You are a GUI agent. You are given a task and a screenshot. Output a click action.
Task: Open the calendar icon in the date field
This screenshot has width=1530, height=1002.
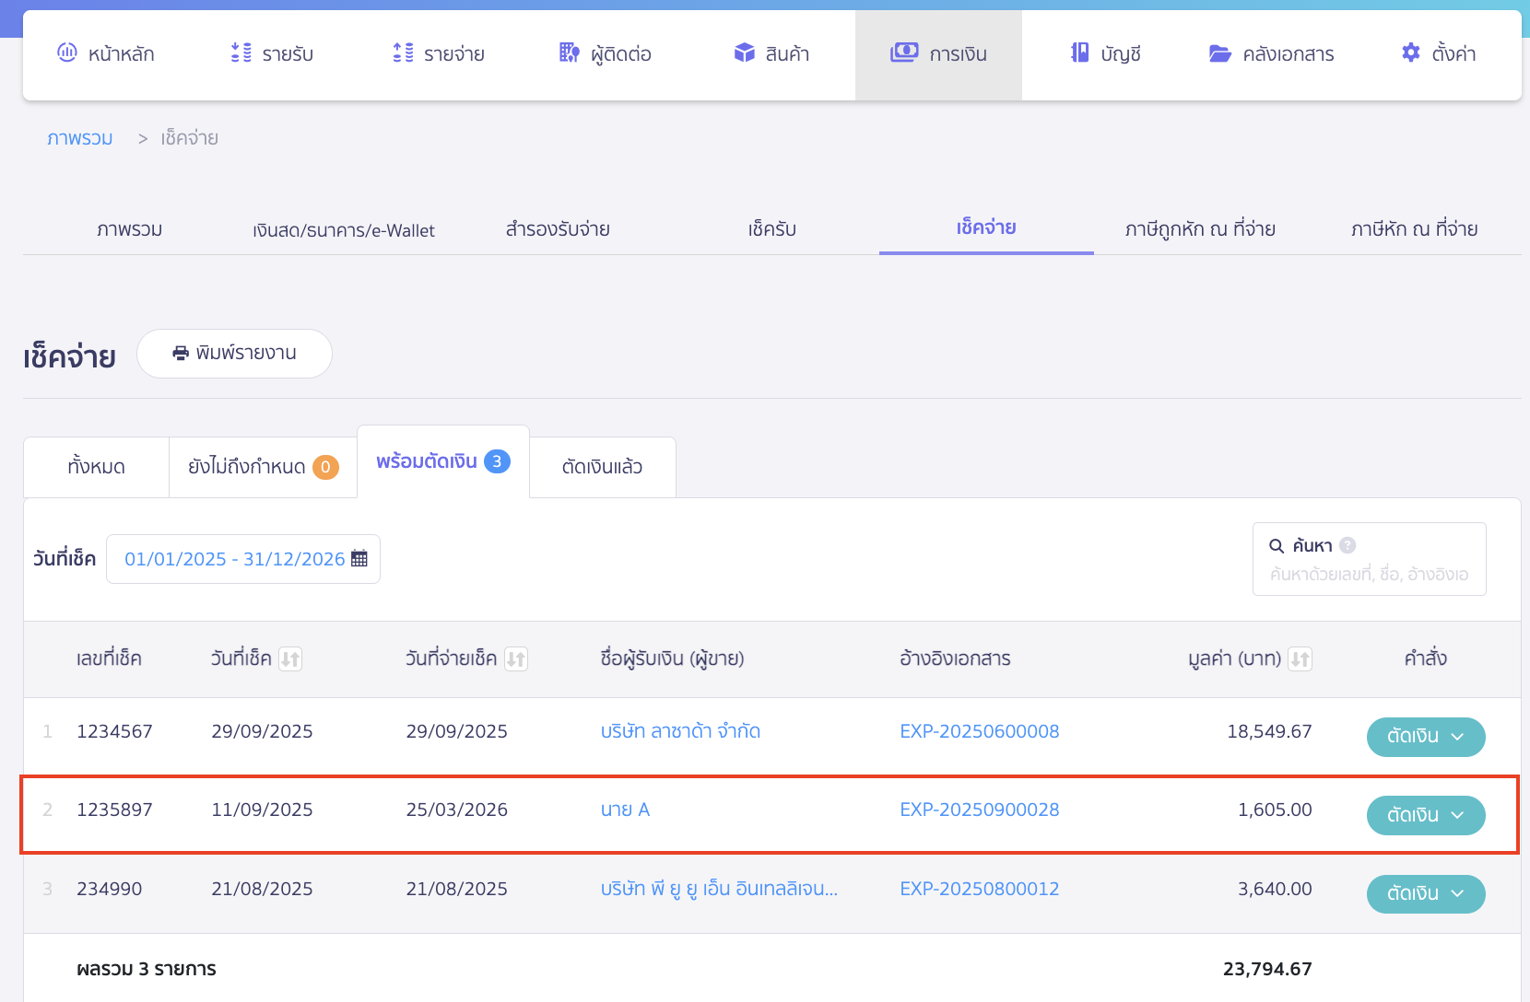(359, 559)
